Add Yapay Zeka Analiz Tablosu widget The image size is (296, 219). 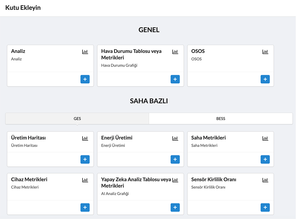click(x=175, y=207)
